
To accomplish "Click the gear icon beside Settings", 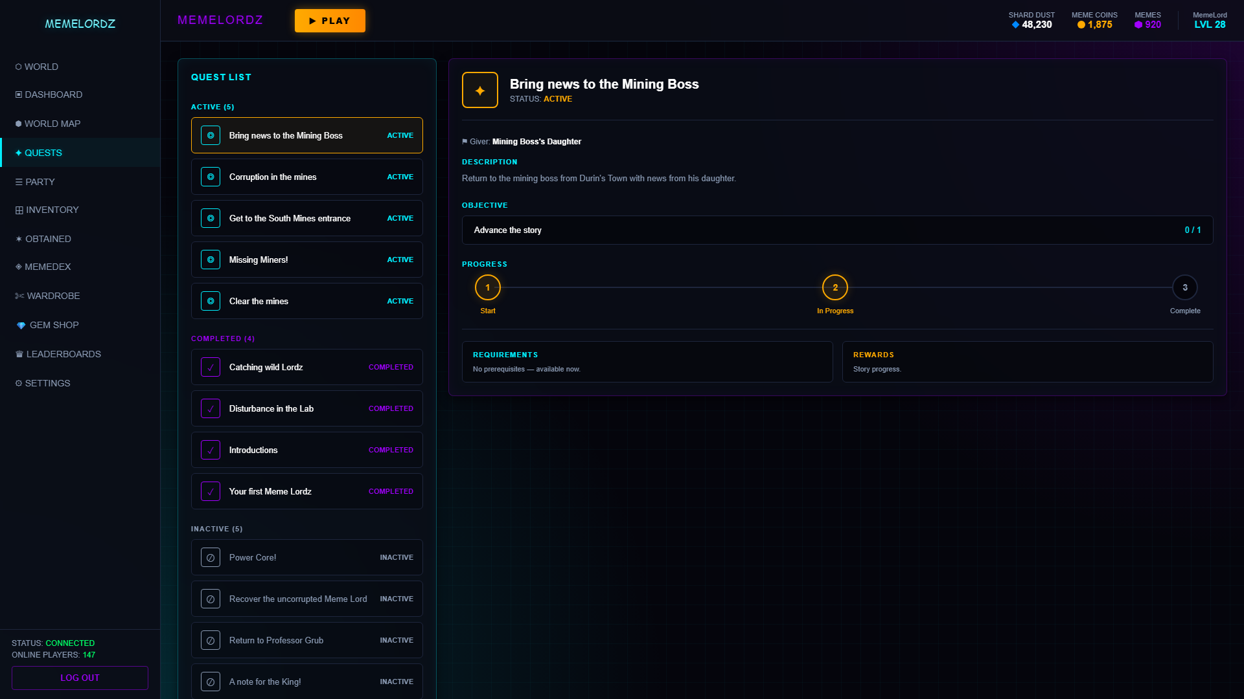I will [19, 383].
